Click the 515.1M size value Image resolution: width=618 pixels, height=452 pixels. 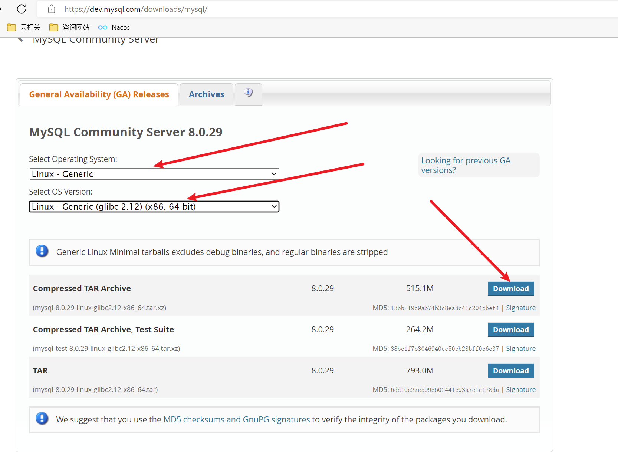click(420, 289)
